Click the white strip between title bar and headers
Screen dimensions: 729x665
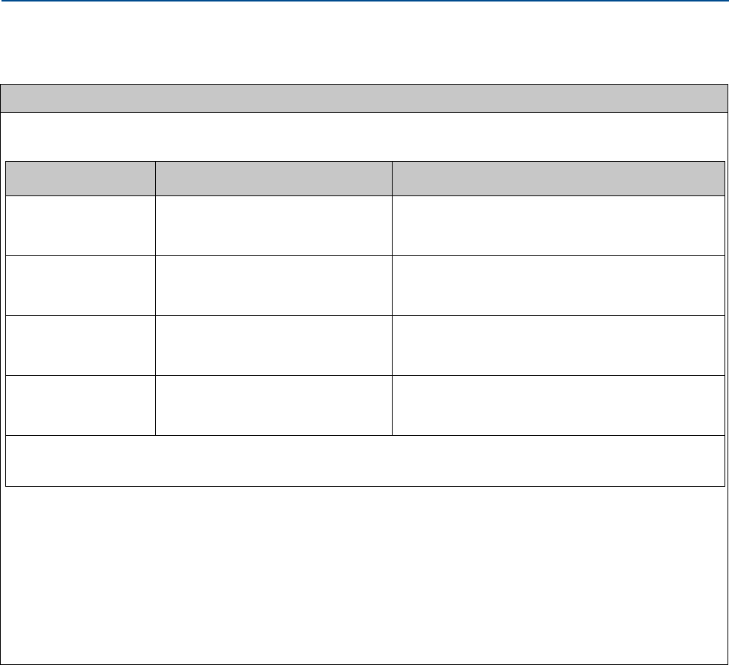click(364, 136)
